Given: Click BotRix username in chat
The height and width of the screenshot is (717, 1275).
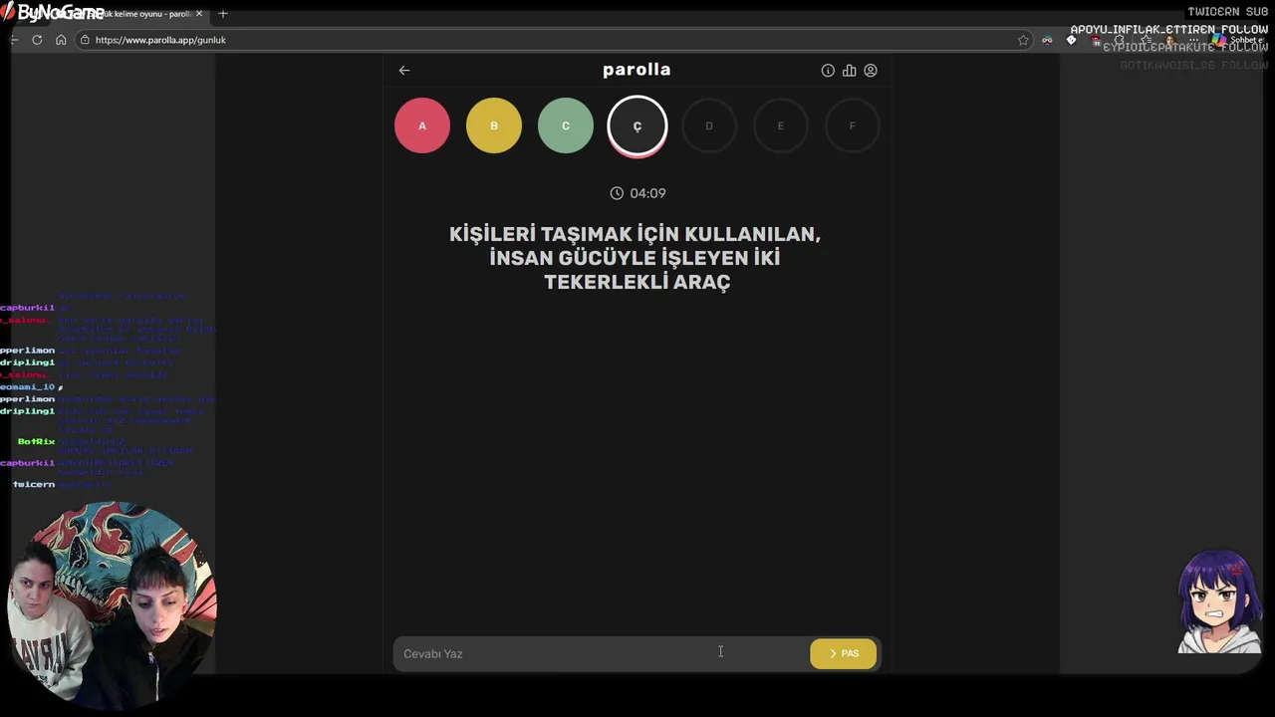Looking at the screenshot, I should coord(36,441).
